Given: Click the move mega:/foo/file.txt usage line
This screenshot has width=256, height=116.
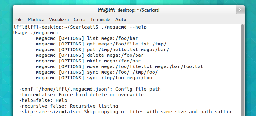Looking at the screenshot, I should [x=119, y=66].
